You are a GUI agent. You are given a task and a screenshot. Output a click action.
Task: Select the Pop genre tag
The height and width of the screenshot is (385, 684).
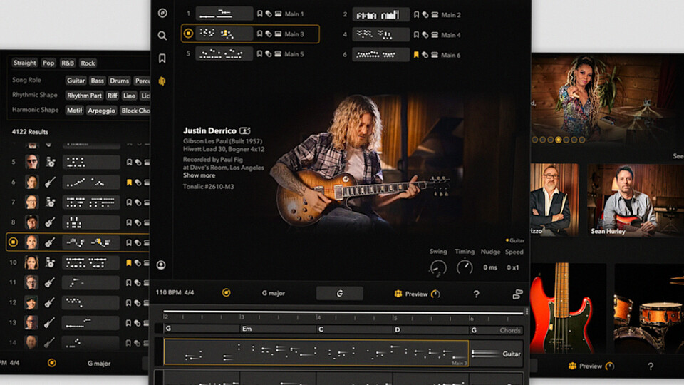point(48,63)
